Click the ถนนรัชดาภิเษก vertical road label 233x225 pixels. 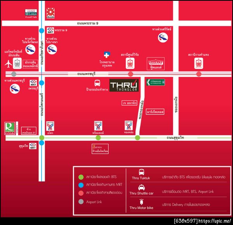(x=42, y=52)
